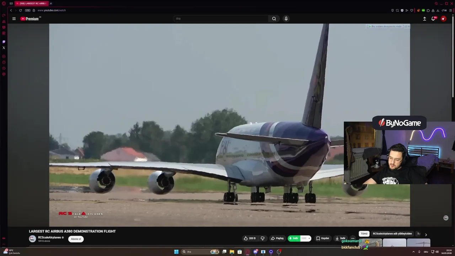Open browser downloads icon

pos(438,10)
